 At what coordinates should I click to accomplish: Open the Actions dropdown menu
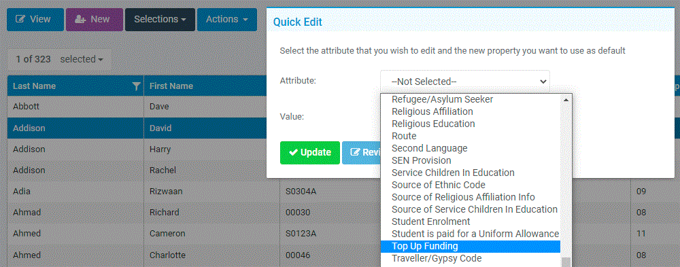(227, 20)
